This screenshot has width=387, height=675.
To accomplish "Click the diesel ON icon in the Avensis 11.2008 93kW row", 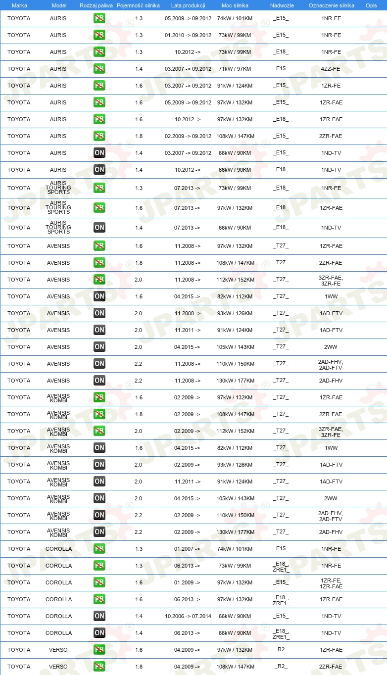I will [x=99, y=313].
